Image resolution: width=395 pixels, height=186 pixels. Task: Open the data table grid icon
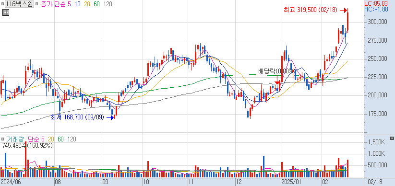[x=6, y=12]
